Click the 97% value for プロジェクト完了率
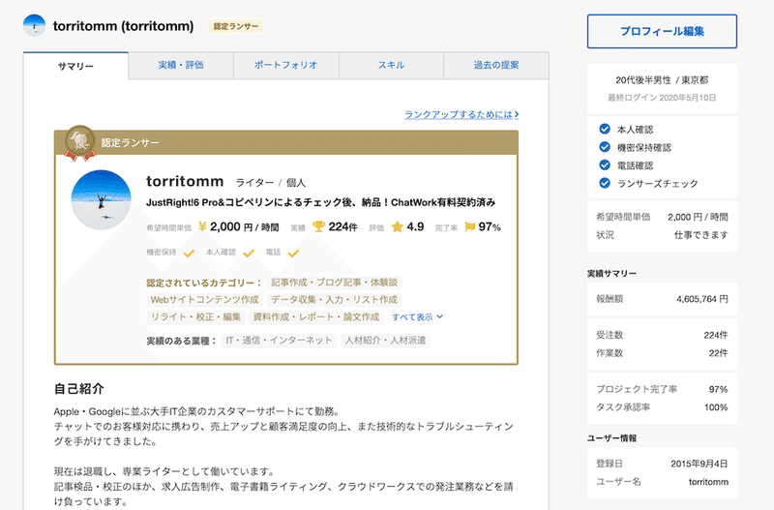The height and width of the screenshot is (510, 774). (x=718, y=390)
